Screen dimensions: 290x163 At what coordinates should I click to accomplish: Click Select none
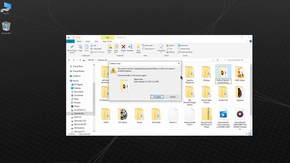pos(184,49)
